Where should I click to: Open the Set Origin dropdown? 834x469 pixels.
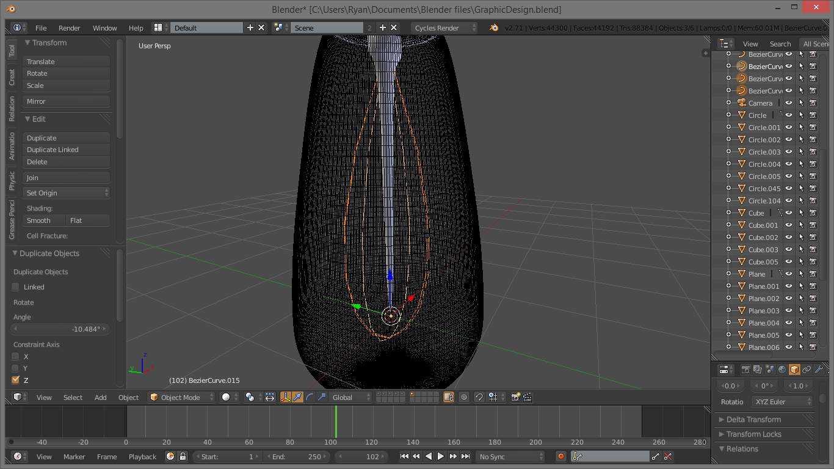coord(66,192)
